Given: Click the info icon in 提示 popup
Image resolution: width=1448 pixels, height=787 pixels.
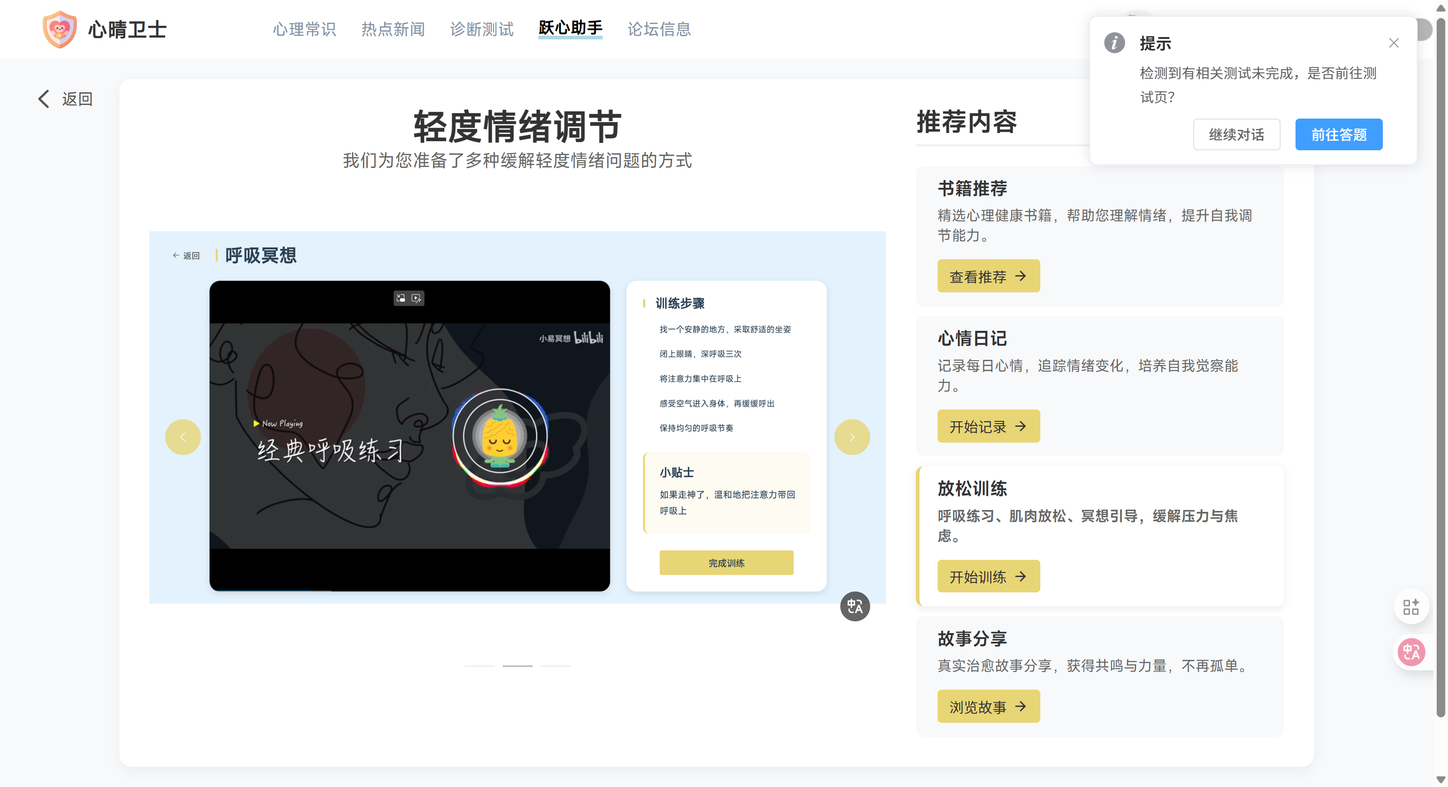Looking at the screenshot, I should (x=1115, y=43).
